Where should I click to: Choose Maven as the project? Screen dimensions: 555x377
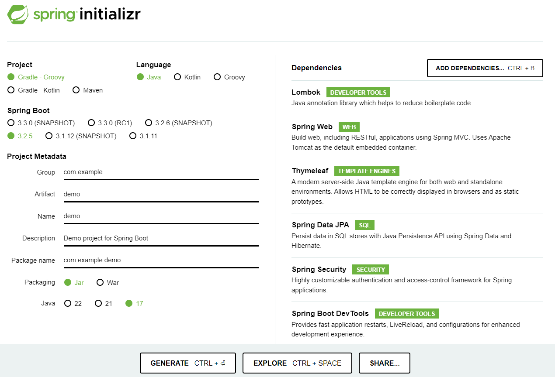[87, 90]
